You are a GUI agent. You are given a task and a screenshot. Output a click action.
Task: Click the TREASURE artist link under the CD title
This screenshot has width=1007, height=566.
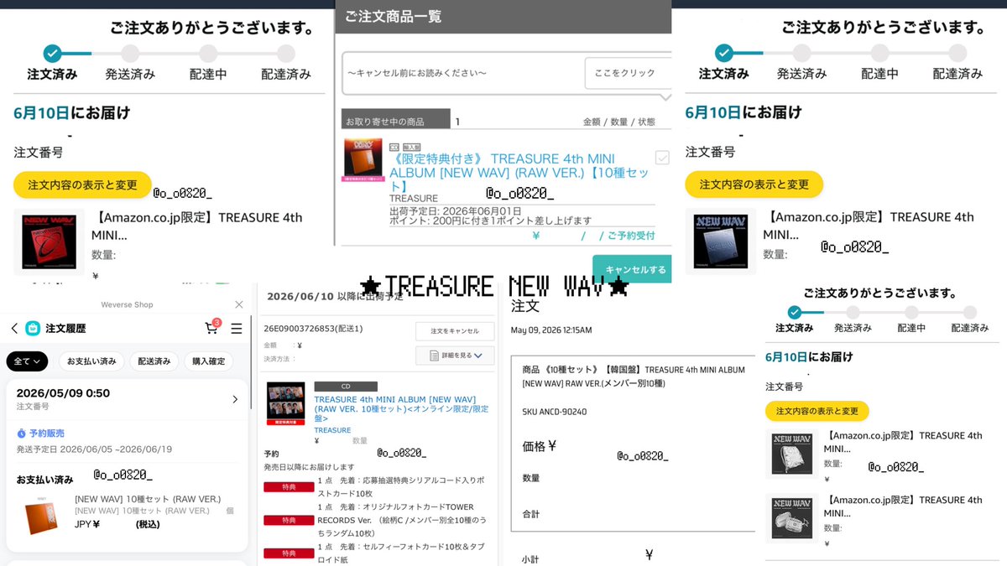tap(332, 430)
